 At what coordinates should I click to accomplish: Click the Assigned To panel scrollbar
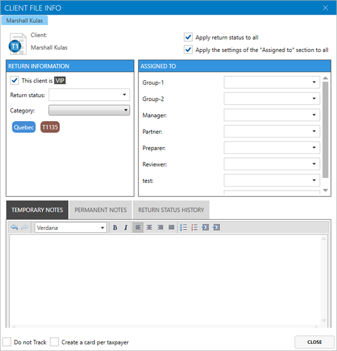[325, 130]
